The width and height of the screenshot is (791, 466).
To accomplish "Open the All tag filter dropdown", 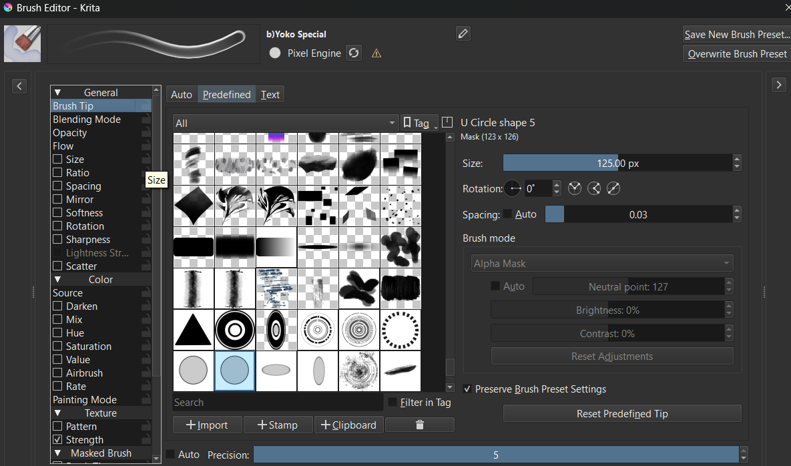I will pos(285,123).
